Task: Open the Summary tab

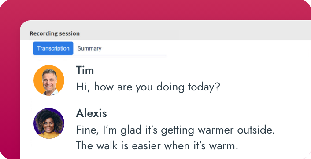Action: tap(89, 48)
